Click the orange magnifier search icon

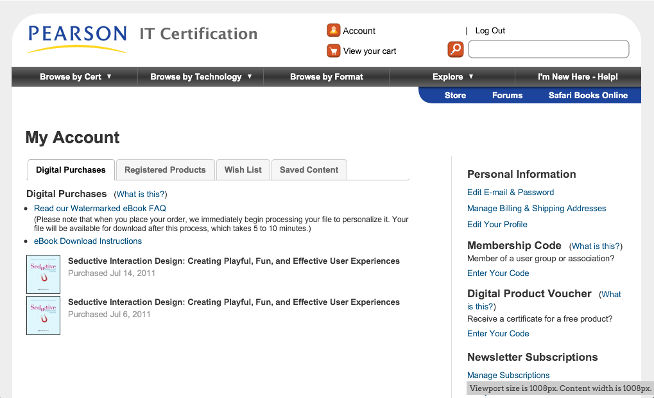click(456, 49)
